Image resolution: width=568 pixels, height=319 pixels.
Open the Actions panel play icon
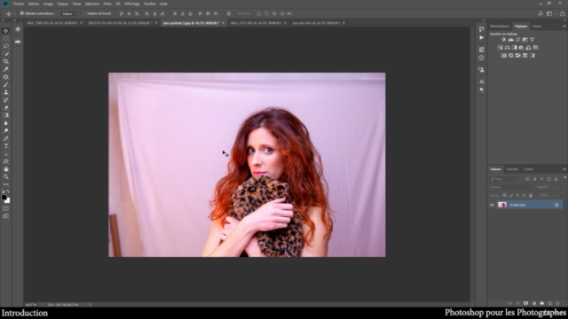coord(481,37)
